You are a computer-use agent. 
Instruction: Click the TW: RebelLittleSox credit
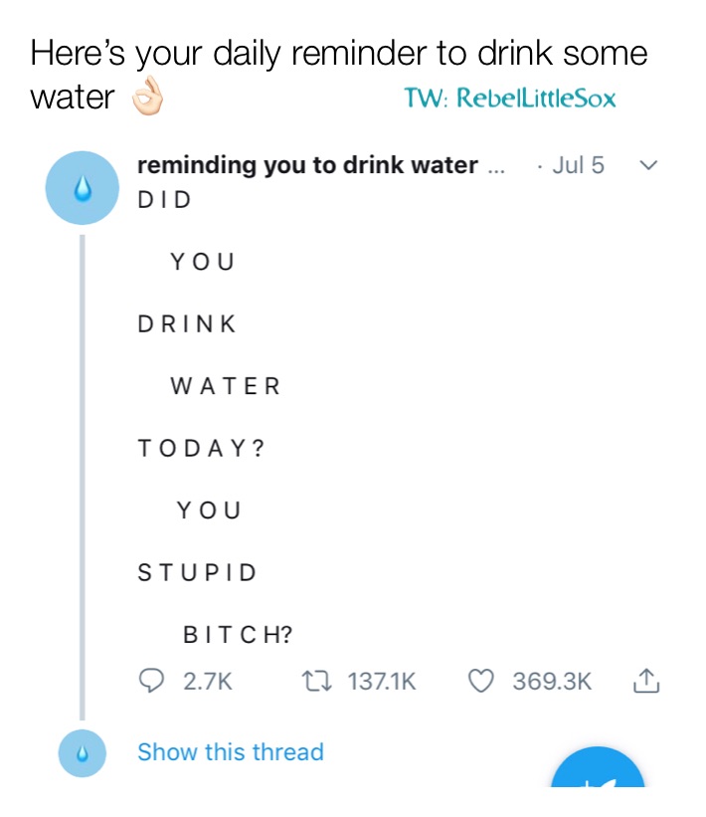(x=510, y=99)
